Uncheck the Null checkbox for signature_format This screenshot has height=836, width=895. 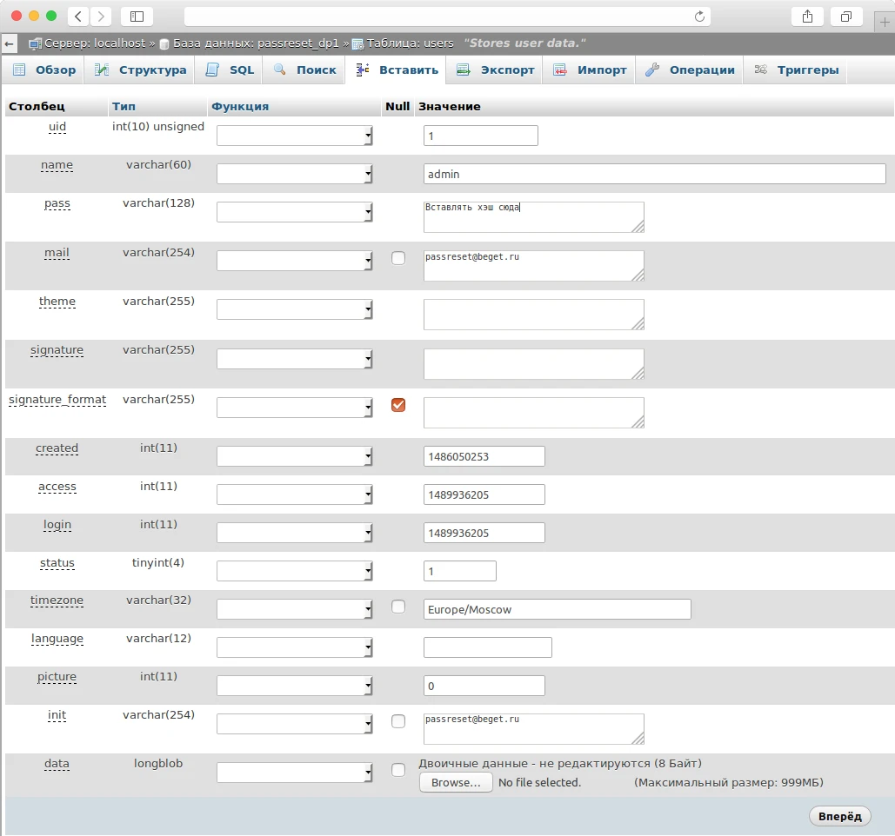[x=398, y=405]
